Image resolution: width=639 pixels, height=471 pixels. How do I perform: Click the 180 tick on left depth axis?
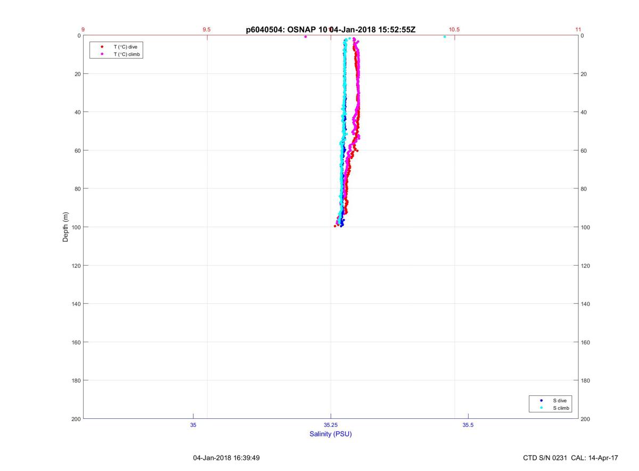pos(76,381)
